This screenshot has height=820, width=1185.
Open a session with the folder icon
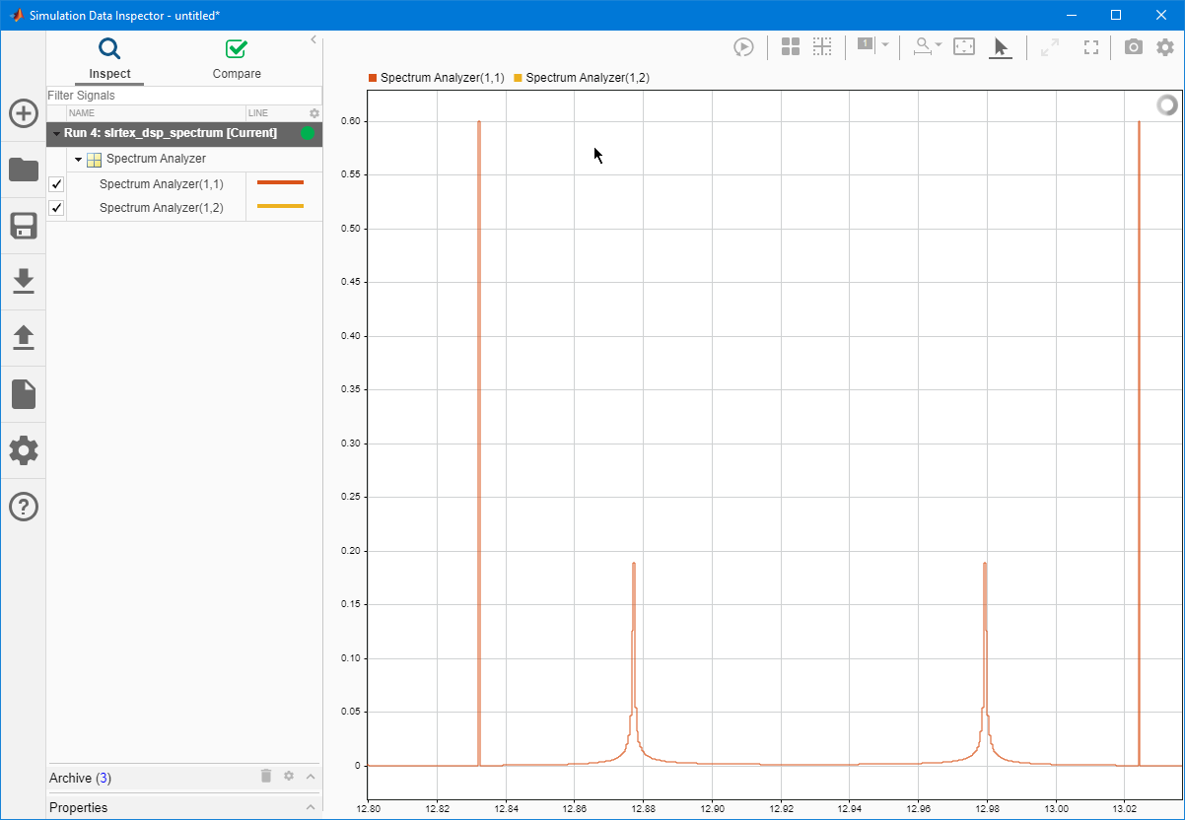tap(24, 170)
